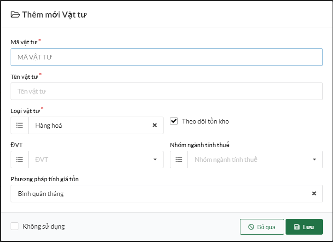Screen dimensions: 333x242
Task: Click the Theo dõi tồn kho label
Action: (x=205, y=121)
